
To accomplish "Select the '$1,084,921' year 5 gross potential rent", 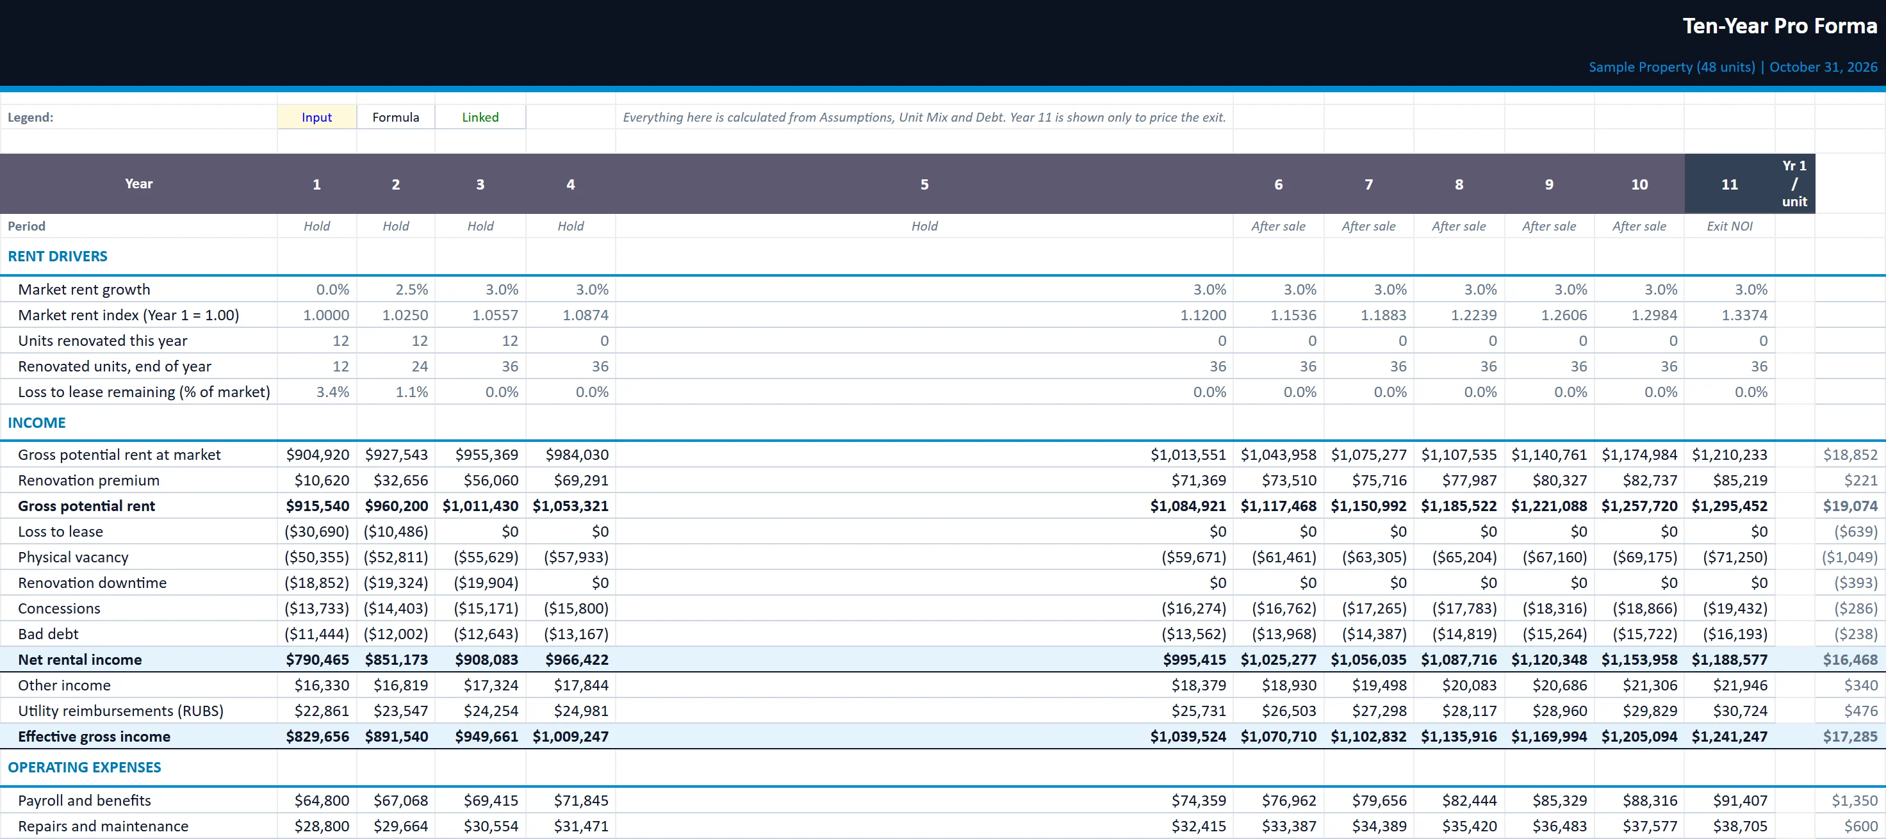I will (924, 506).
